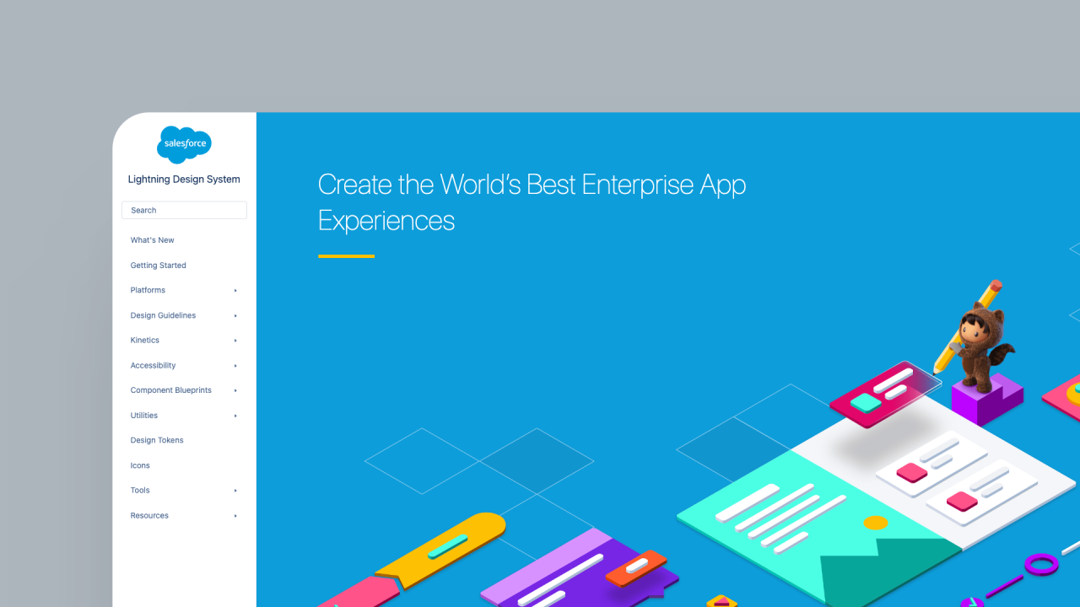Open the Utilities section
Viewport: 1080px width, 607px height.
point(143,416)
